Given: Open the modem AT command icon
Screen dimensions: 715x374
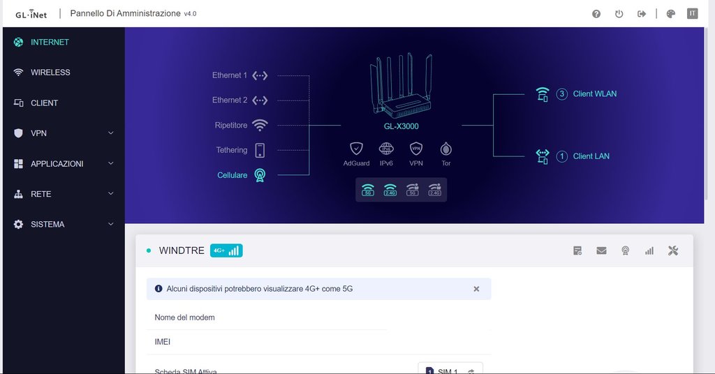Looking at the screenshot, I should 577,250.
